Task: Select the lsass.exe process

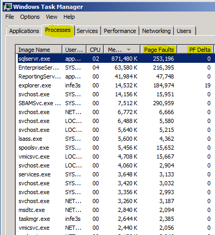Action: [115, 139]
